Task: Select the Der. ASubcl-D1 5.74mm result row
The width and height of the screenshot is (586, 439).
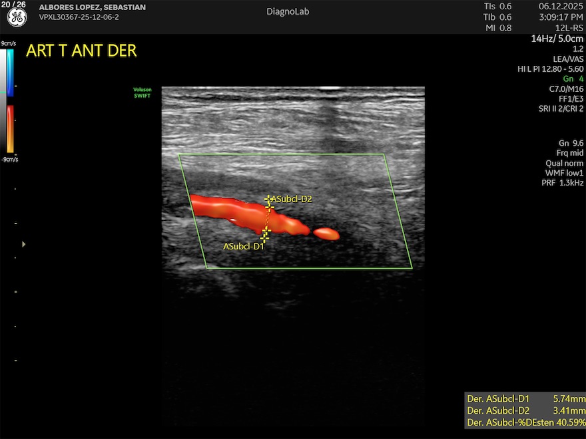Action: pyautogui.click(x=525, y=398)
